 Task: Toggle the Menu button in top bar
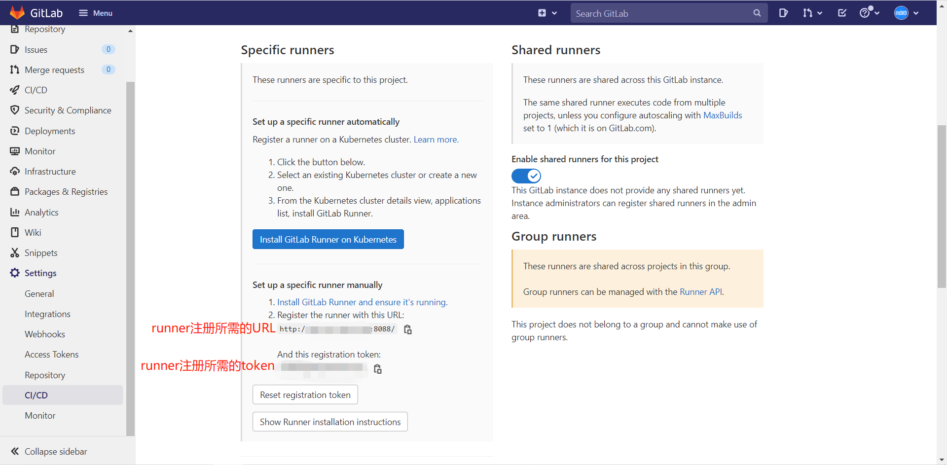96,13
